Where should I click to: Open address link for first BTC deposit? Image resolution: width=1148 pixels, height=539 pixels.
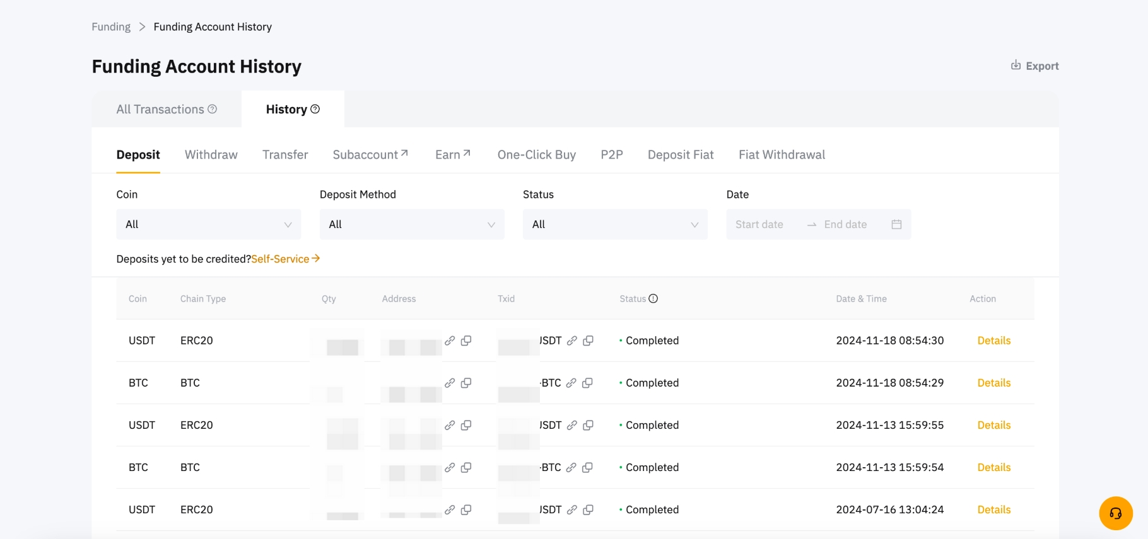pyautogui.click(x=450, y=383)
